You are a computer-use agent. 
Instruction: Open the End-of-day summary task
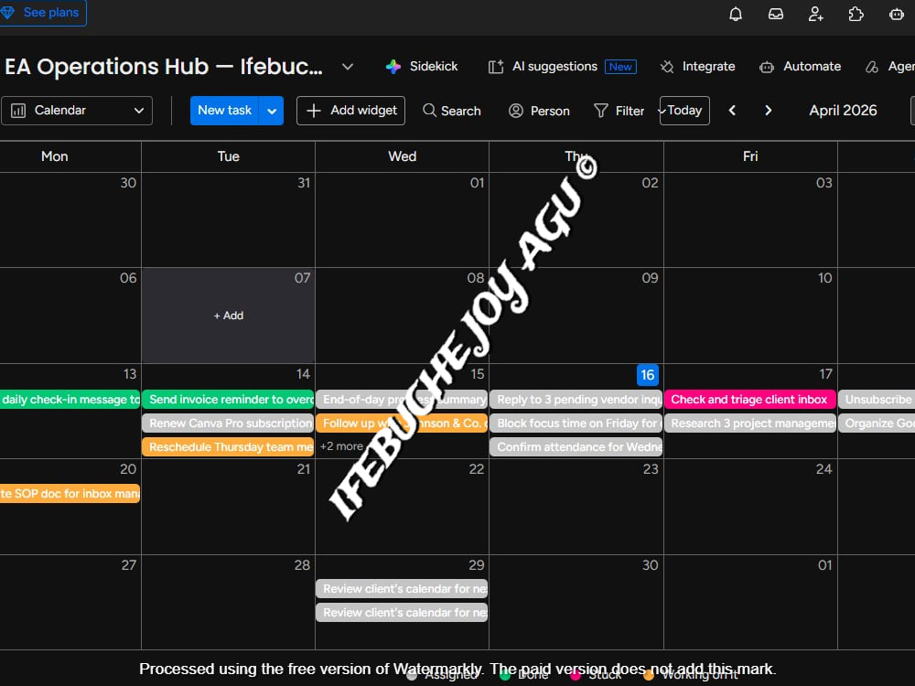coord(402,400)
